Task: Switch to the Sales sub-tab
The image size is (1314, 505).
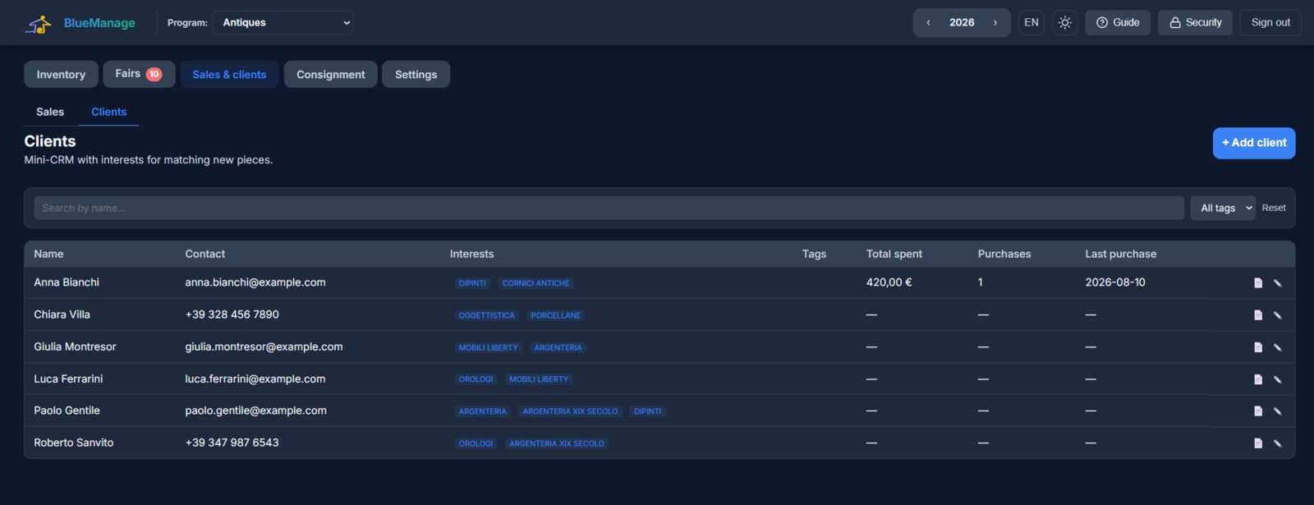Action: pos(50,112)
